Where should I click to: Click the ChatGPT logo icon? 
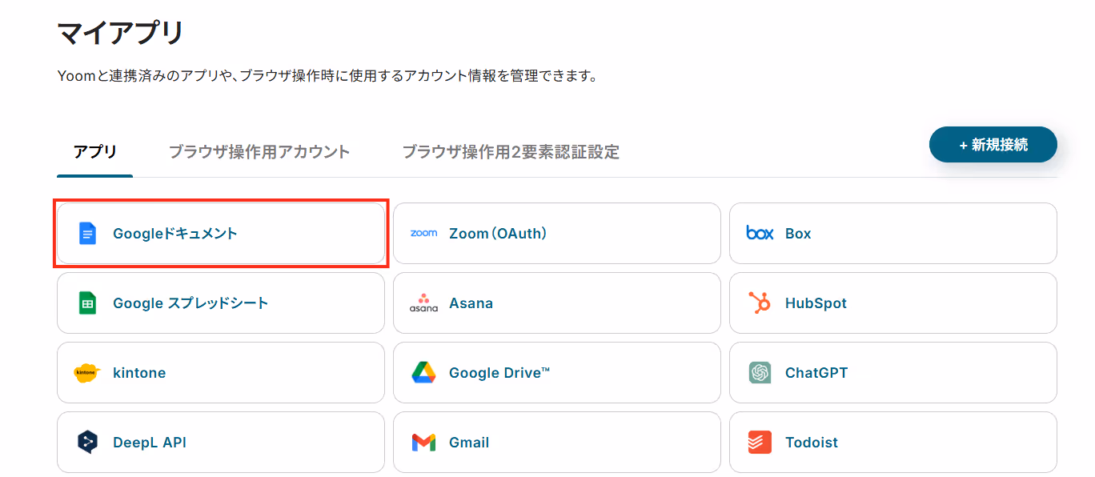tap(760, 373)
